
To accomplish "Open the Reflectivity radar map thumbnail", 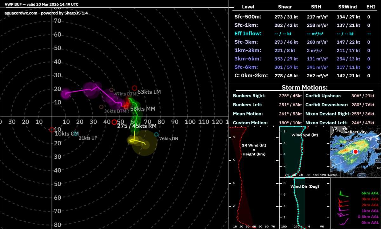I will pos(356,152).
